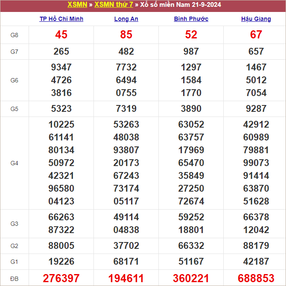Click G6 number 6494
The height and width of the screenshot is (286, 286).
coord(126,80)
